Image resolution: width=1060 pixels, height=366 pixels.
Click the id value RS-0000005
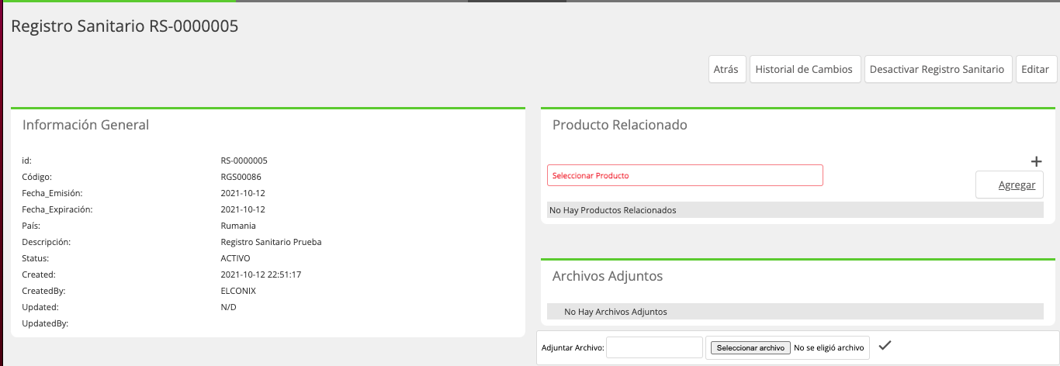click(244, 161)
